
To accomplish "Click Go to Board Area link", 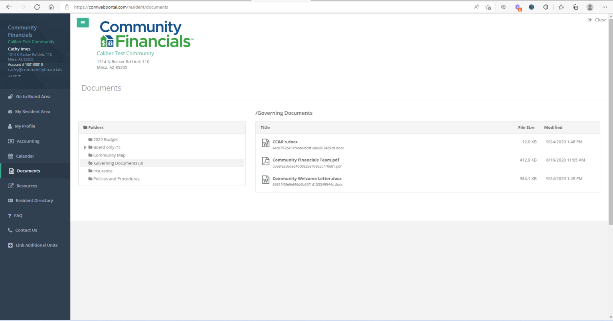I will (33, 96).
